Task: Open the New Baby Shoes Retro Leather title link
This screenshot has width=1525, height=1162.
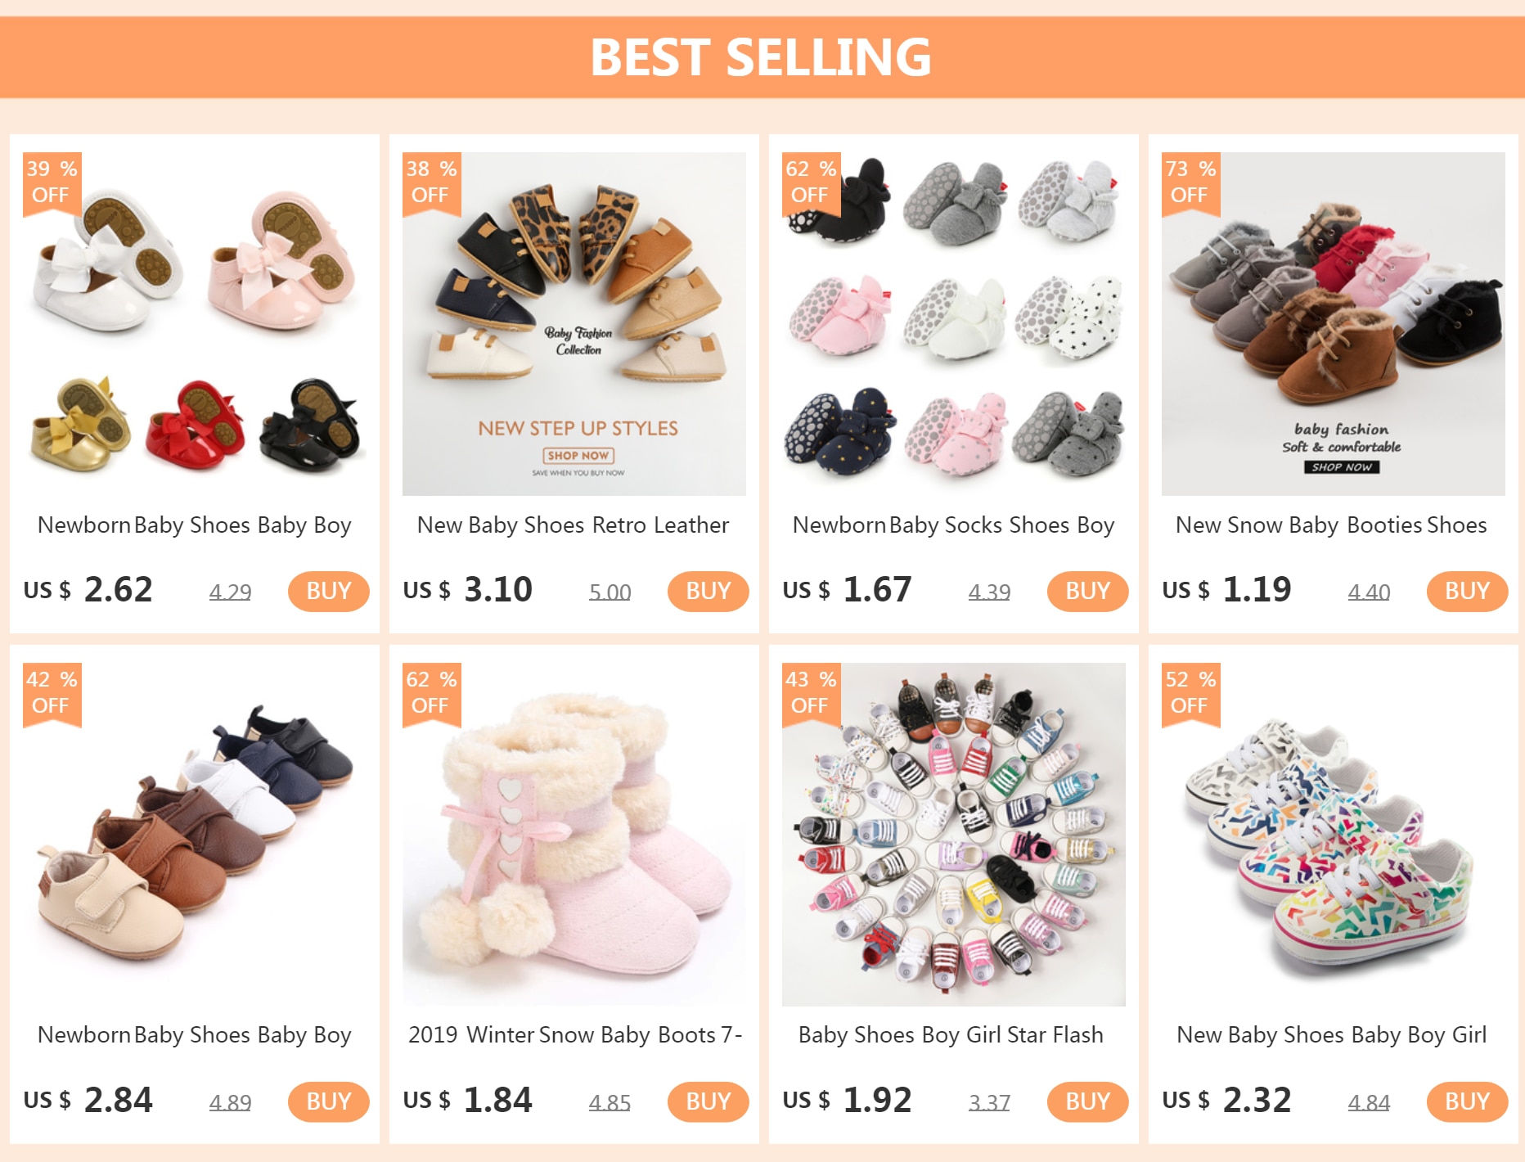Action: pos(573,525)
